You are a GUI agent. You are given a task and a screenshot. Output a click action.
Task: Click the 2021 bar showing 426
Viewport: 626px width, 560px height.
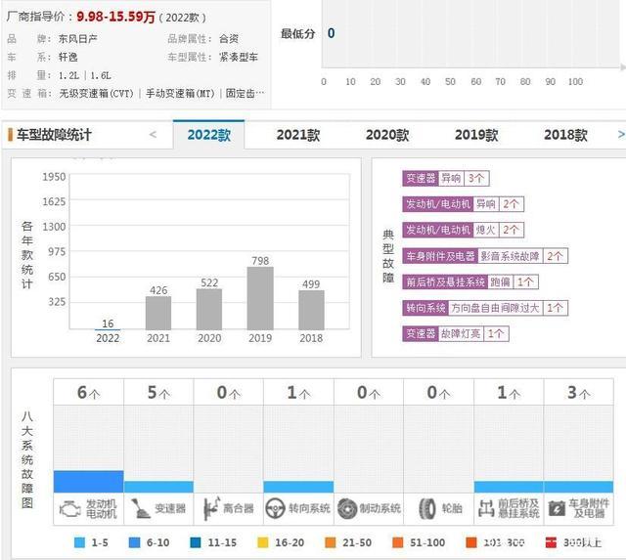coord(158,313)
